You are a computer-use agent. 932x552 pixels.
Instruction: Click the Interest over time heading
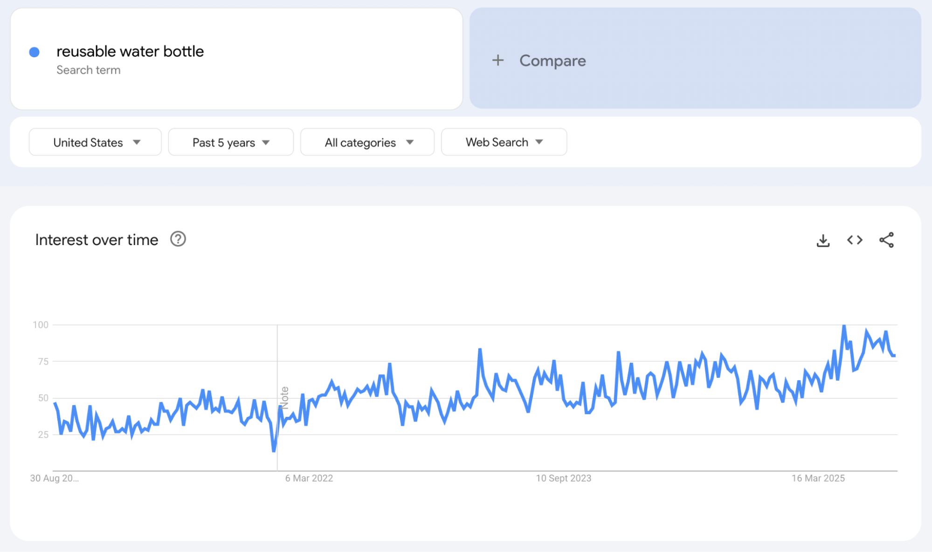coord(97,239)
